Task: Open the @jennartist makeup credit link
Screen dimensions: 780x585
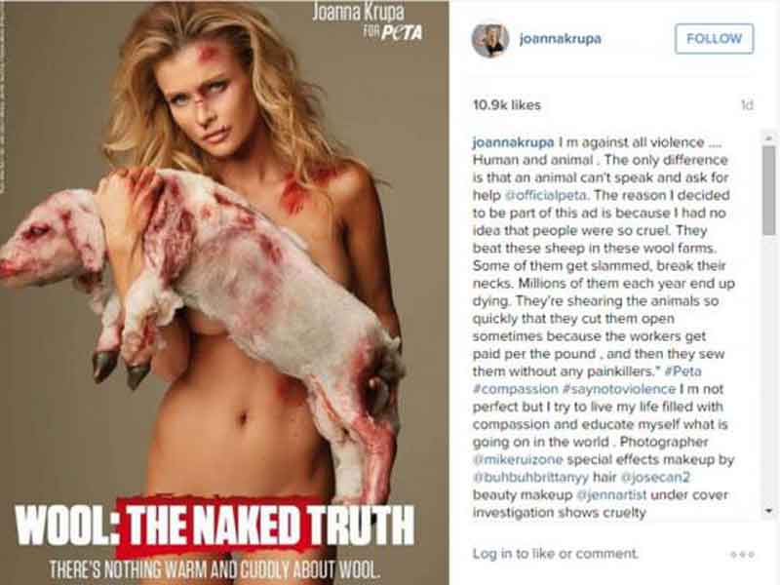Action: pos(611,495)
